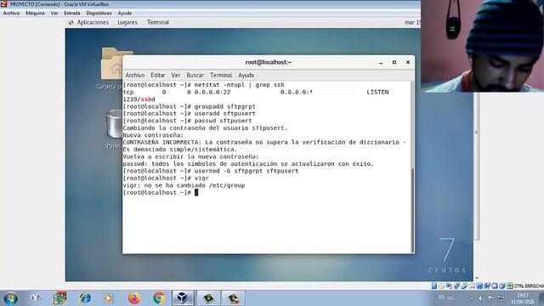Click the root@localhost:~ terminal title bar
Image resolution: width=544 pixels, height=306 pixels.
[x=268, y=62]
